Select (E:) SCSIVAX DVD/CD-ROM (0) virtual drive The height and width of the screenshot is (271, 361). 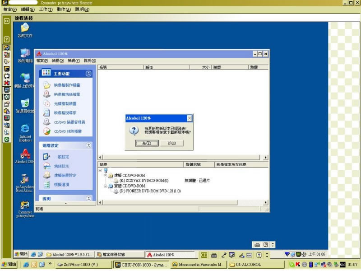[144, 180]
